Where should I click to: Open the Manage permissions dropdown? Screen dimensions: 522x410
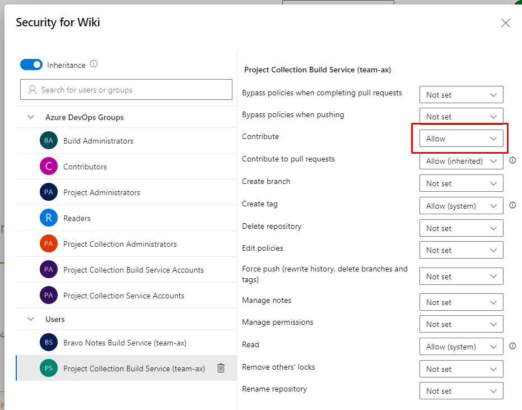tap(461, 324)
